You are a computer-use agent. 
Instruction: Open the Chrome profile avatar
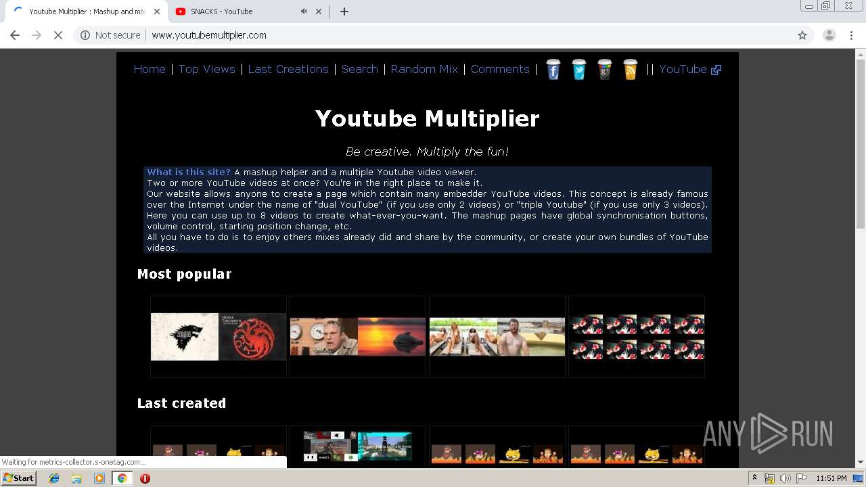[829, 35]
